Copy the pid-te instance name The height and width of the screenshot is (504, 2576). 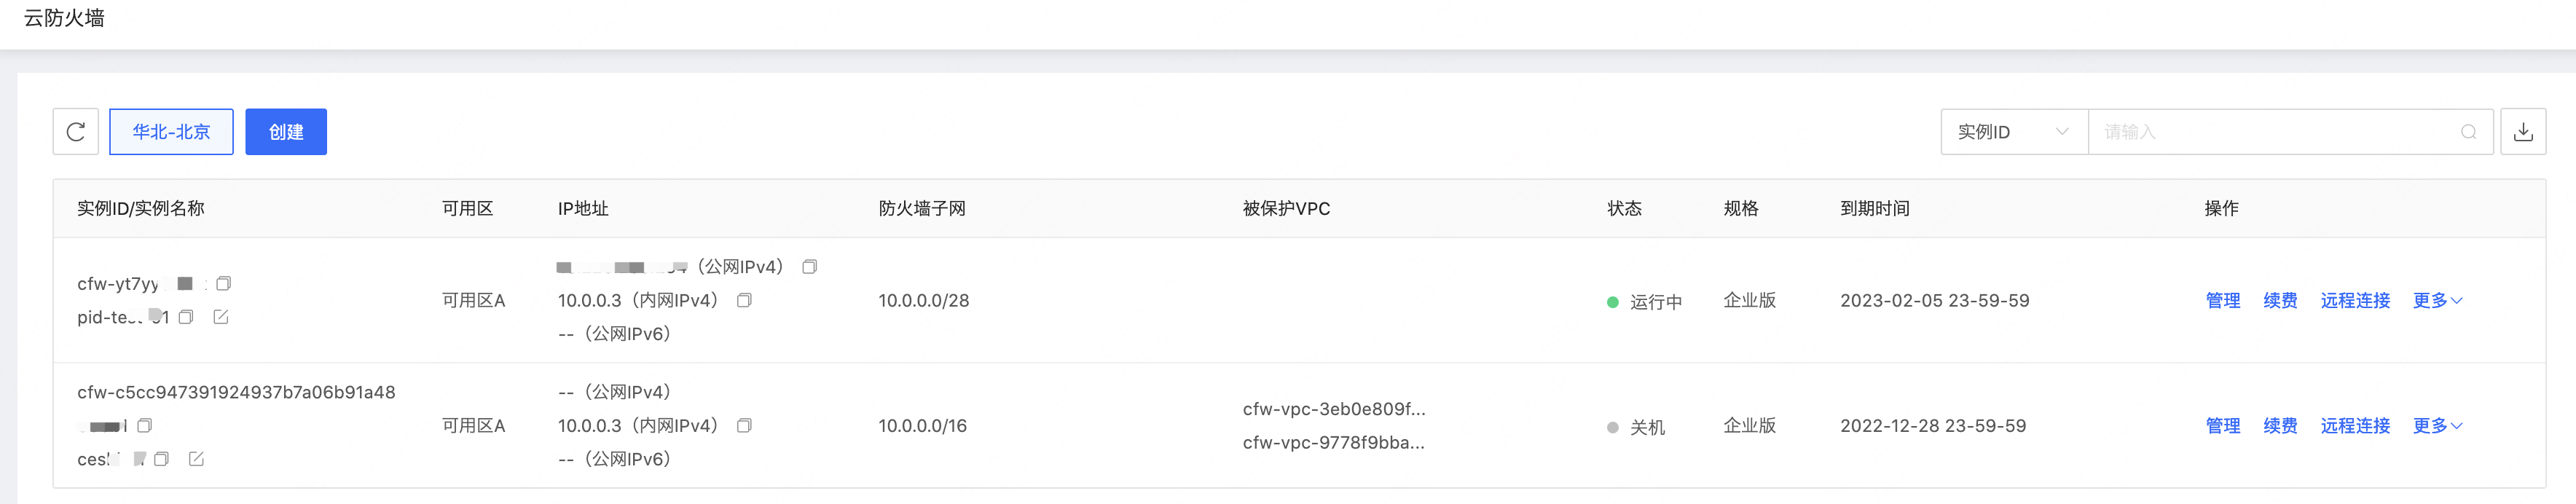(x=186, y=317)
